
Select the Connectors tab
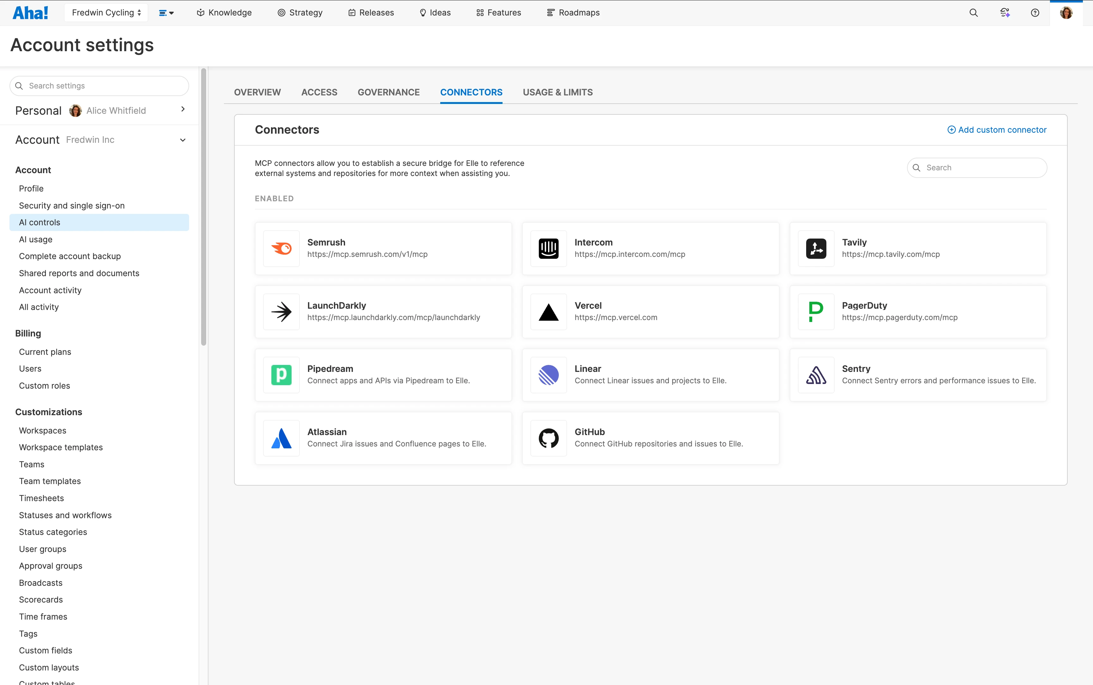[x=471, y=93]
